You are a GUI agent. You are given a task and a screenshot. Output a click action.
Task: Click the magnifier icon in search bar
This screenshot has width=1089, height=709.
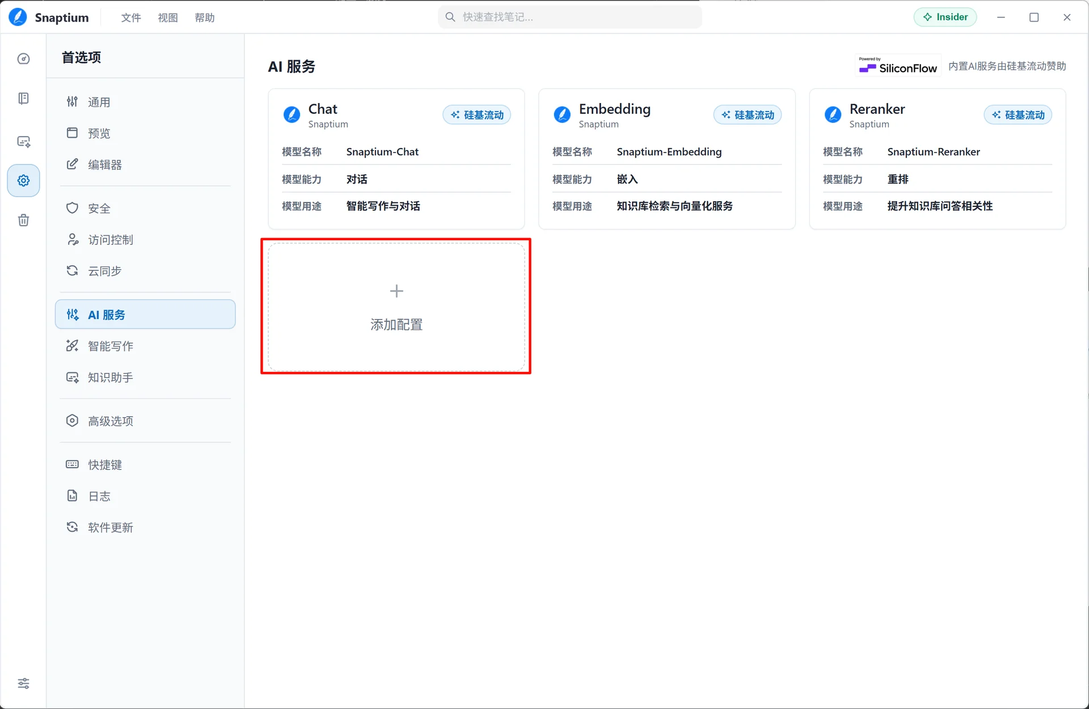coord(450,17)
